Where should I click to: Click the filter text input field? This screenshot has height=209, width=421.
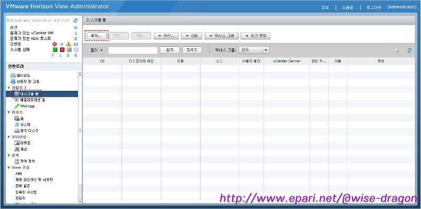pos(133,50)
